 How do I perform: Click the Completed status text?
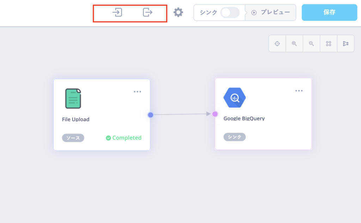(127, 138)
